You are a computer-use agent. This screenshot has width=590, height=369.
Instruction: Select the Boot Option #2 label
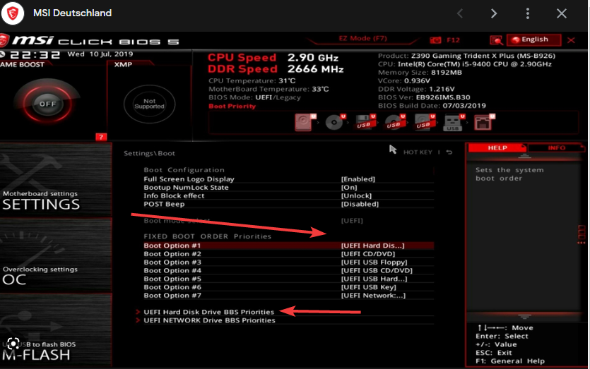(x=172, y=254)
